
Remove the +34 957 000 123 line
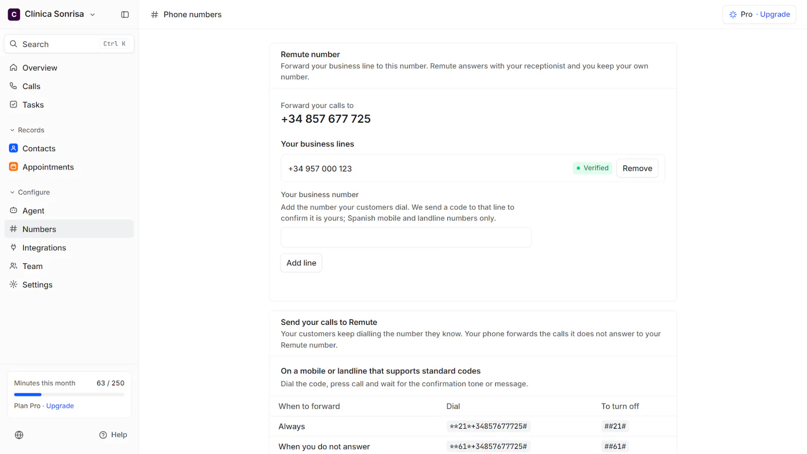click(x=637, y=168)
